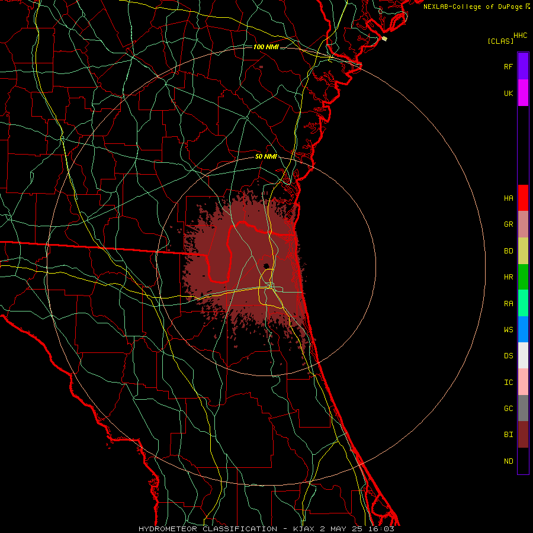The image size is (533, 533).
Task: Click the HA red legend swatch
Action: point(523,198)
